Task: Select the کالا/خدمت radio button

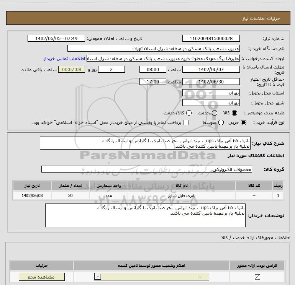Action: (189, 113)
